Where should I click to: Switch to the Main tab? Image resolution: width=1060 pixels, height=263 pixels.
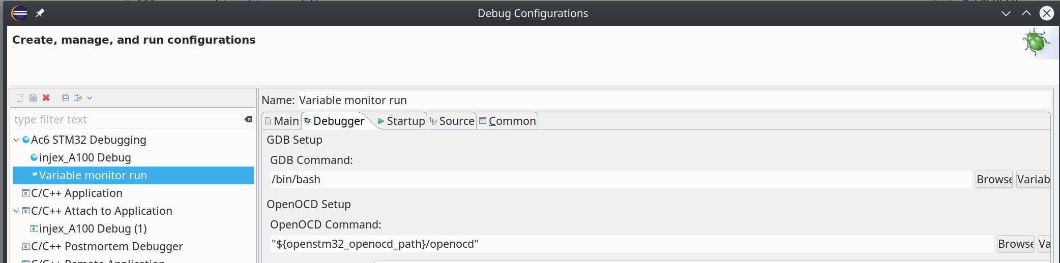(x=282, y=121)
